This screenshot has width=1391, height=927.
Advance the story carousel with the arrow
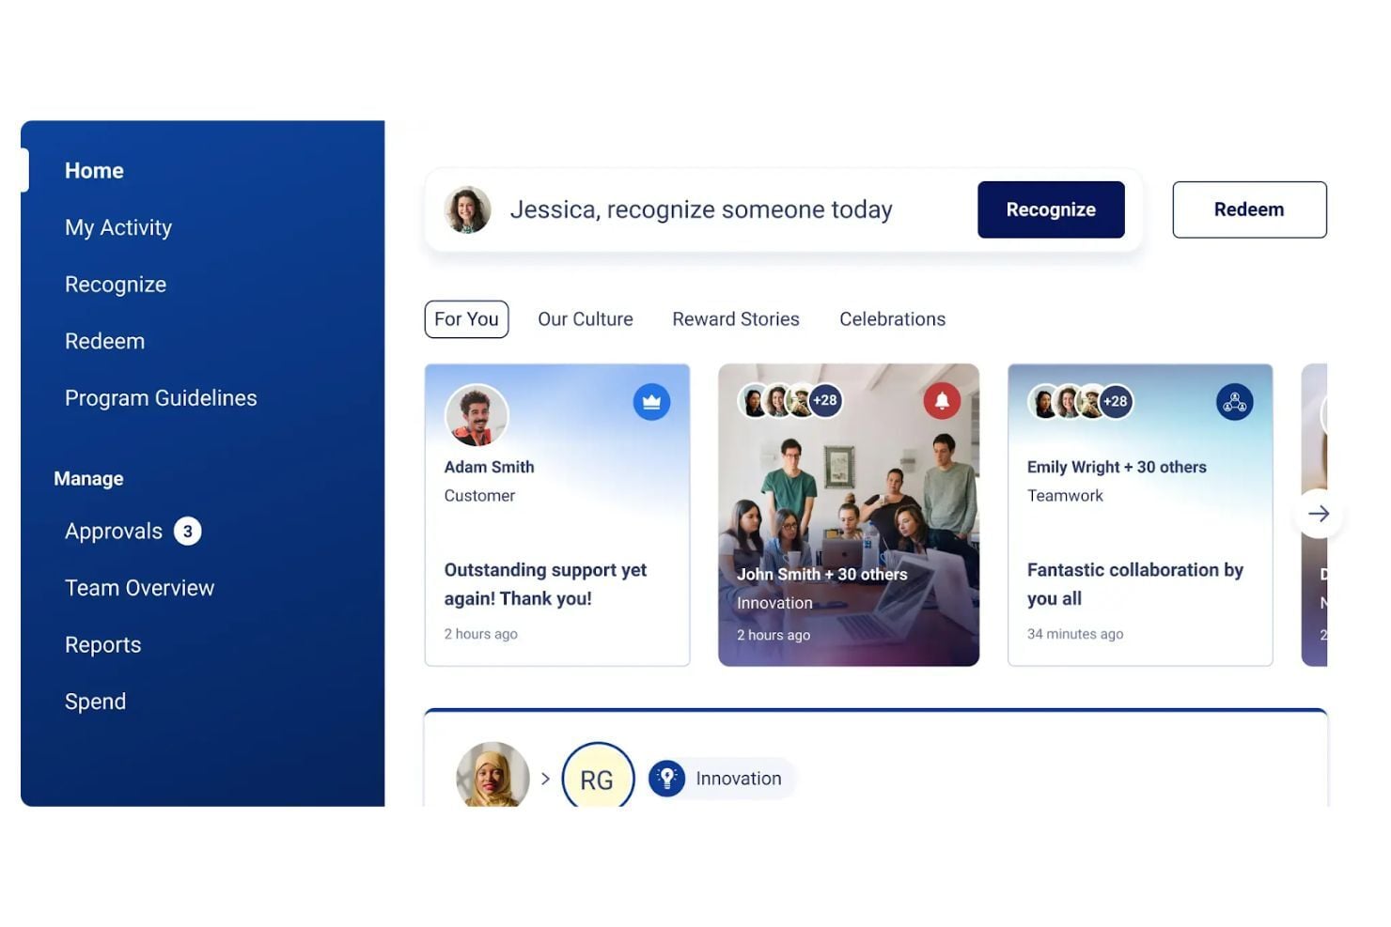coord(1321,514)
